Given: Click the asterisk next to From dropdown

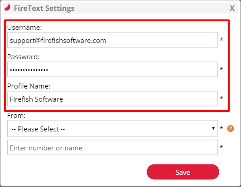Looking at the screenshot, I should (x=221, y=128).
